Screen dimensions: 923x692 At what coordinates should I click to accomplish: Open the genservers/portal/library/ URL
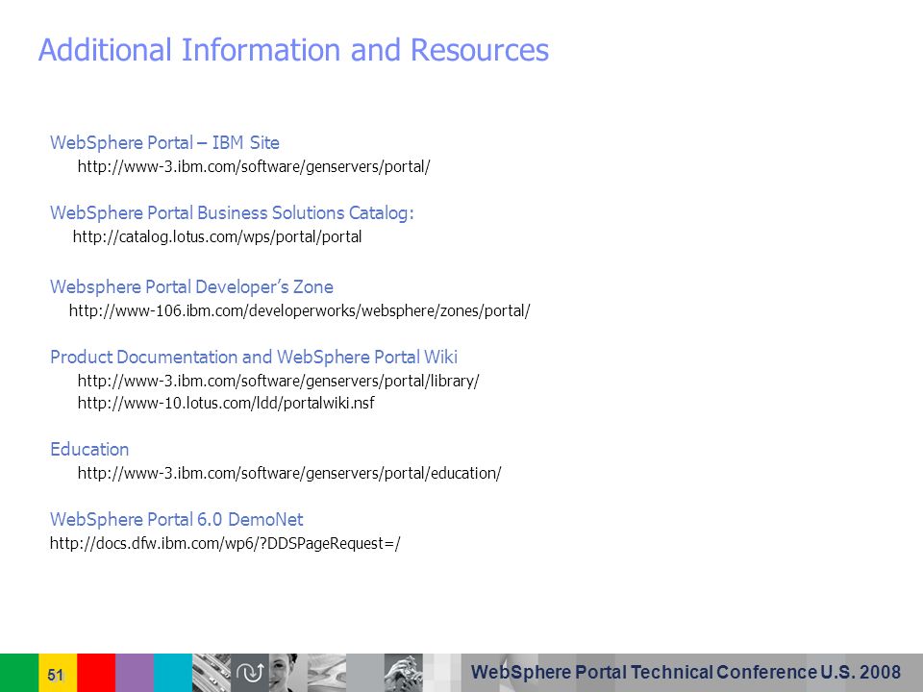279,381
